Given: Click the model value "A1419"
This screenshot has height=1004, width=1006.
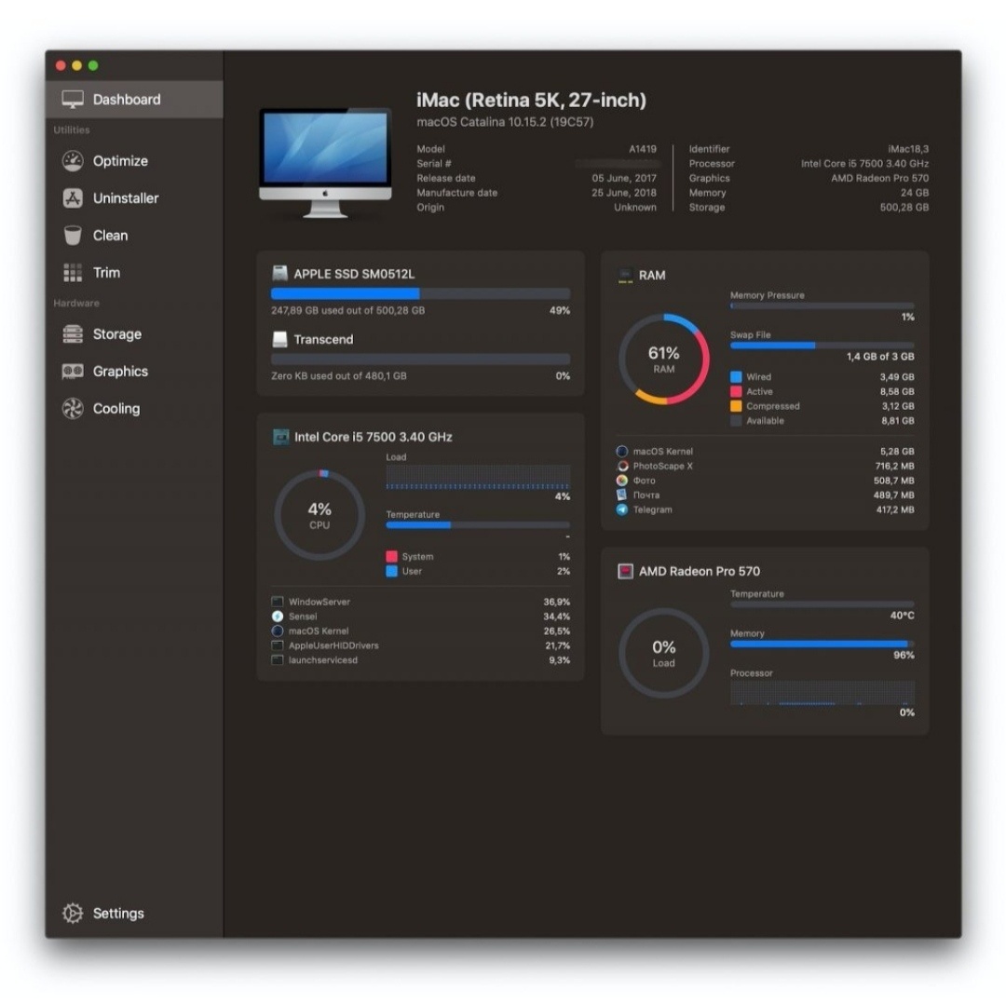Looking at the screenshot, I should pos(643,149).
